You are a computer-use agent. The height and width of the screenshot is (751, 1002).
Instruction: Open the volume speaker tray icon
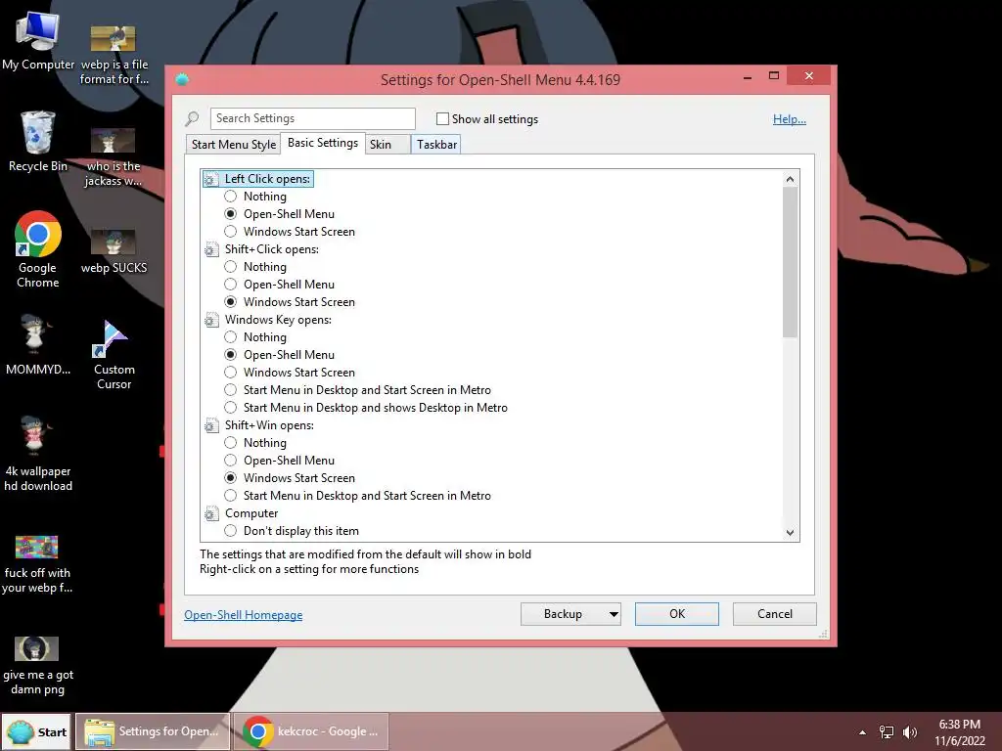tap(909, 732)
